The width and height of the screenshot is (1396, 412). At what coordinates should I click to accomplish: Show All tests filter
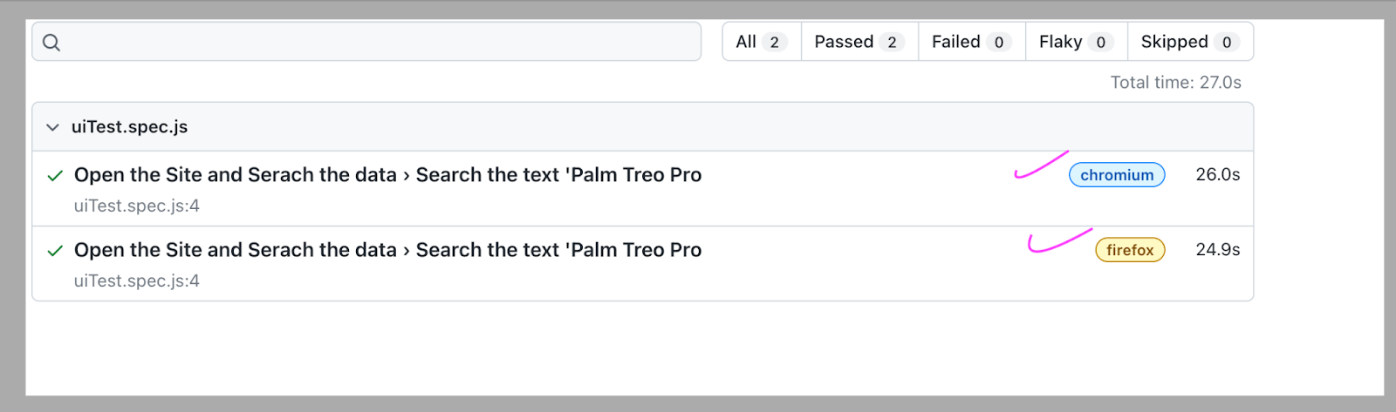(x=761, y=42)
